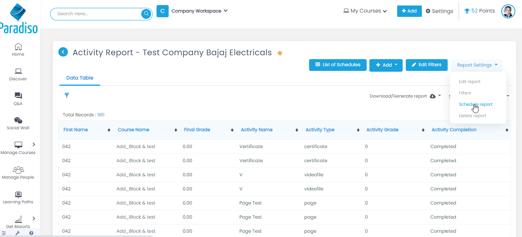
Task: Select Schedule report from the menu
Action: coord(475,104)
